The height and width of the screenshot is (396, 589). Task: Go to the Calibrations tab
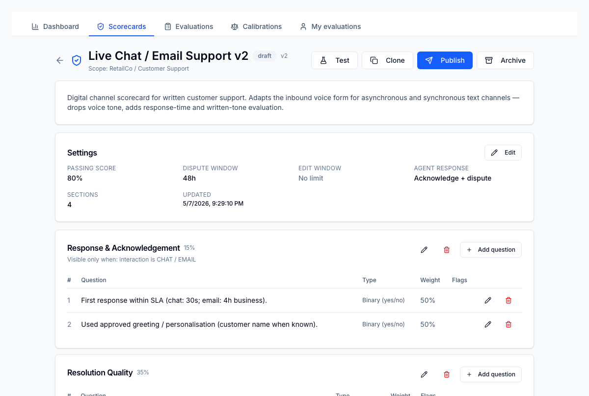coord(256,26)
